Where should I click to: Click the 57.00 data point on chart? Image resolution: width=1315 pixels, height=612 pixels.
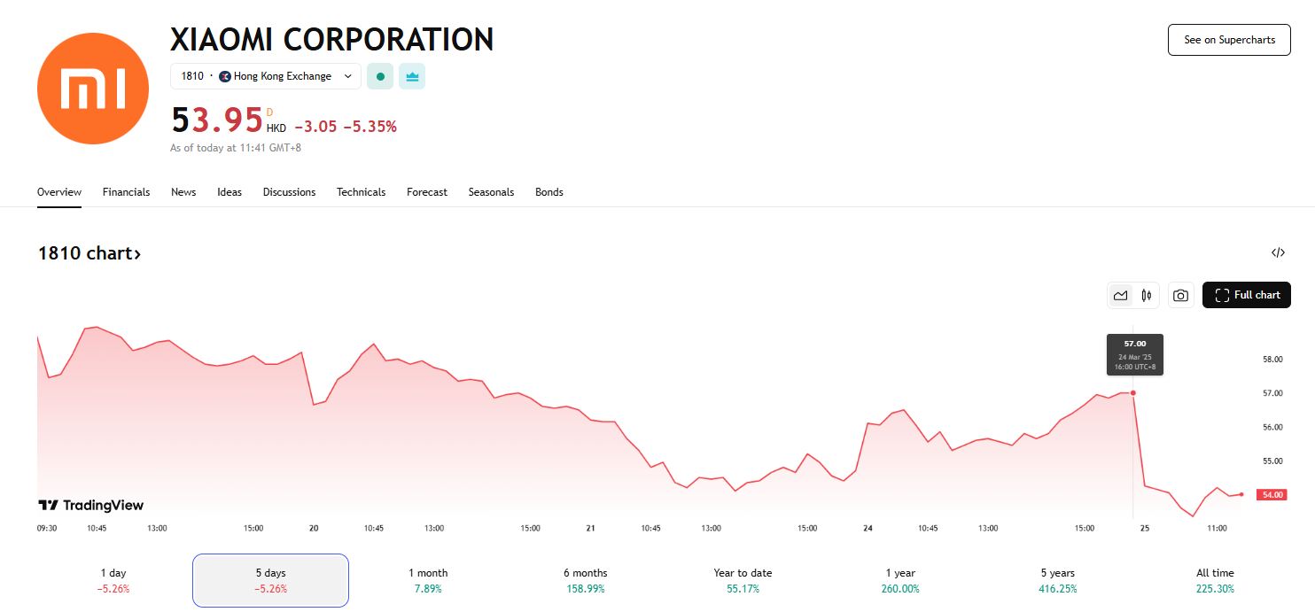1133,392
